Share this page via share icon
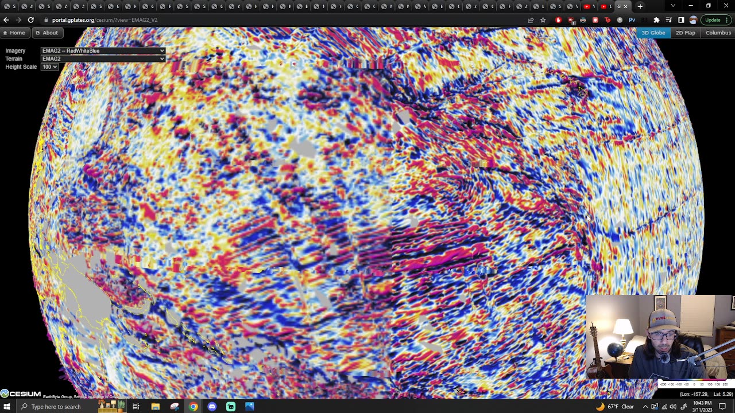Image resolution: width=735 pixels, height=413 pixels. (531, 20)
